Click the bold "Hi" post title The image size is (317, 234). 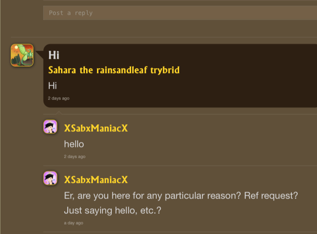pos(54,55)
